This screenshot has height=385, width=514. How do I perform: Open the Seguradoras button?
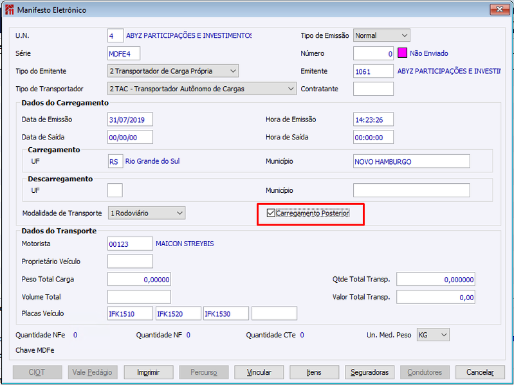click(x=369, y=372)
